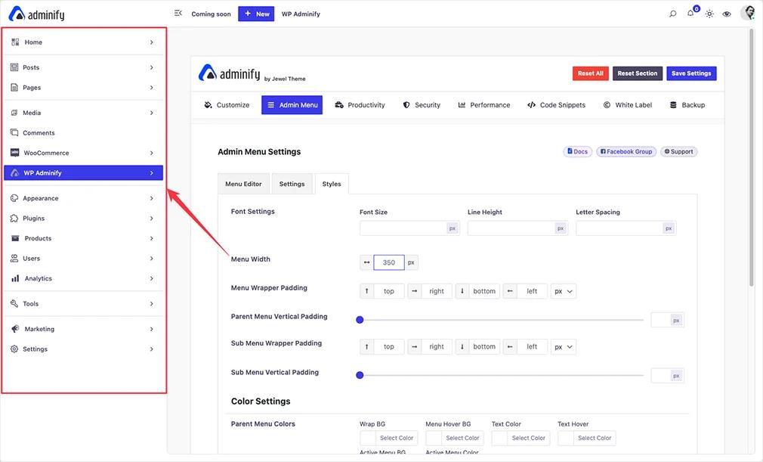Click the + New button

[256, 14]
